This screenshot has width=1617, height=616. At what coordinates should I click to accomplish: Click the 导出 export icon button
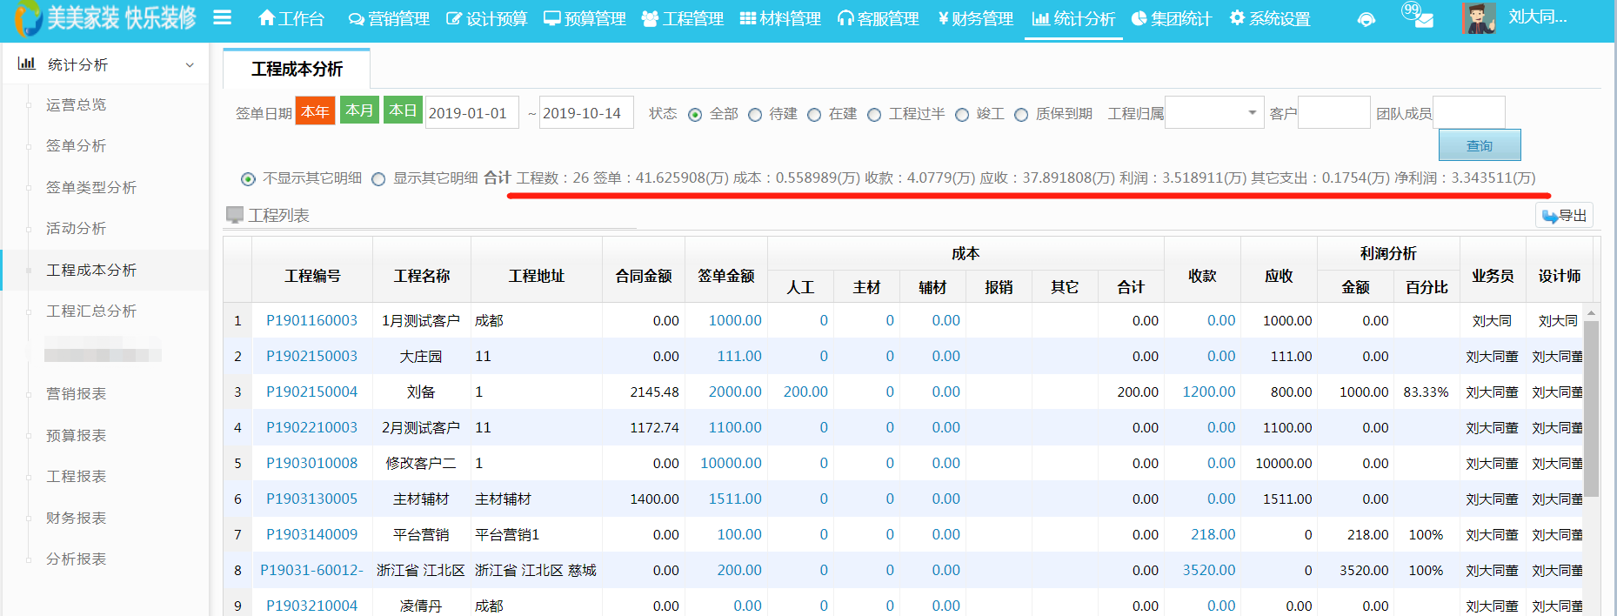click(1564, 216)
